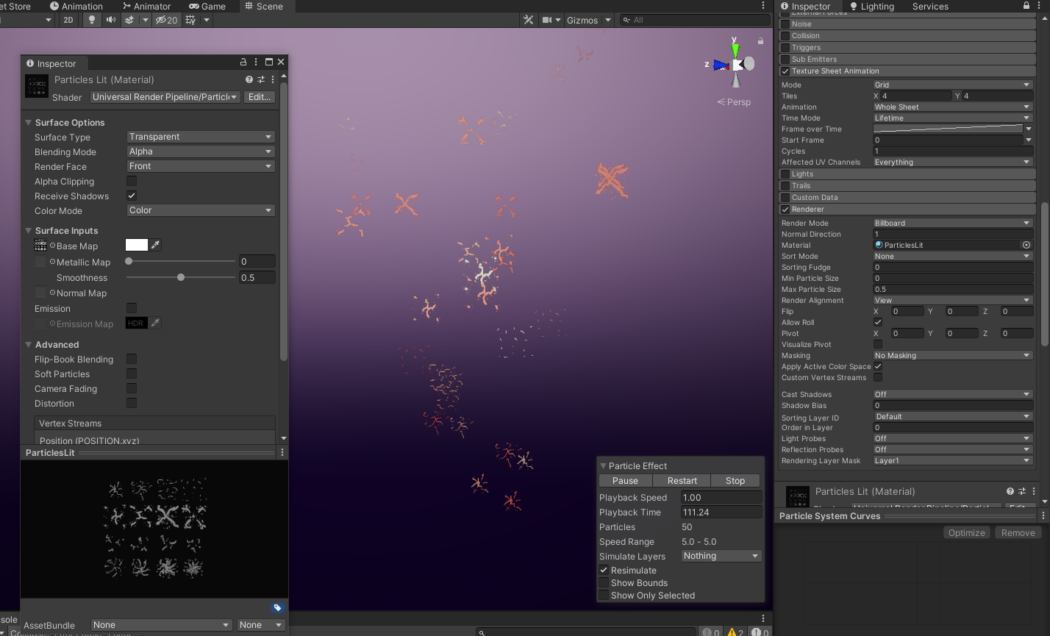1050x636 pixels.
Task: Switch to the Animator tab
Action: (146, 6)
